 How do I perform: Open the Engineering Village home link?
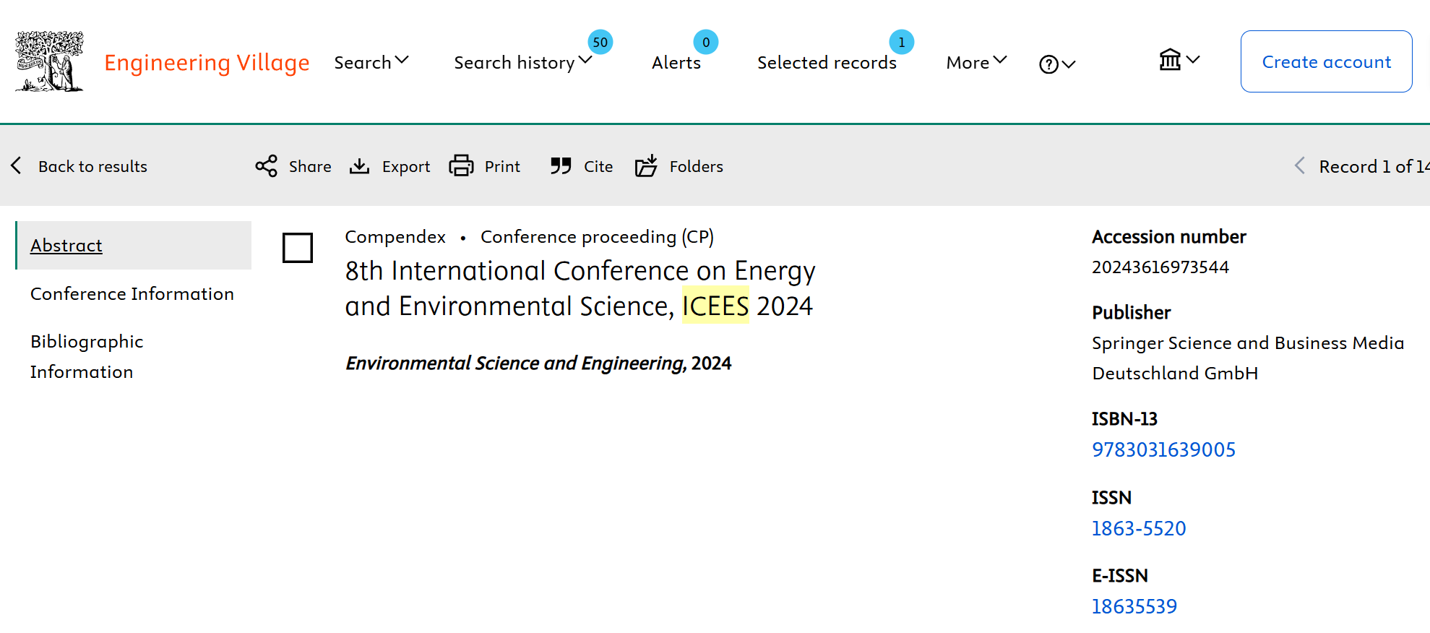(207, 63)
